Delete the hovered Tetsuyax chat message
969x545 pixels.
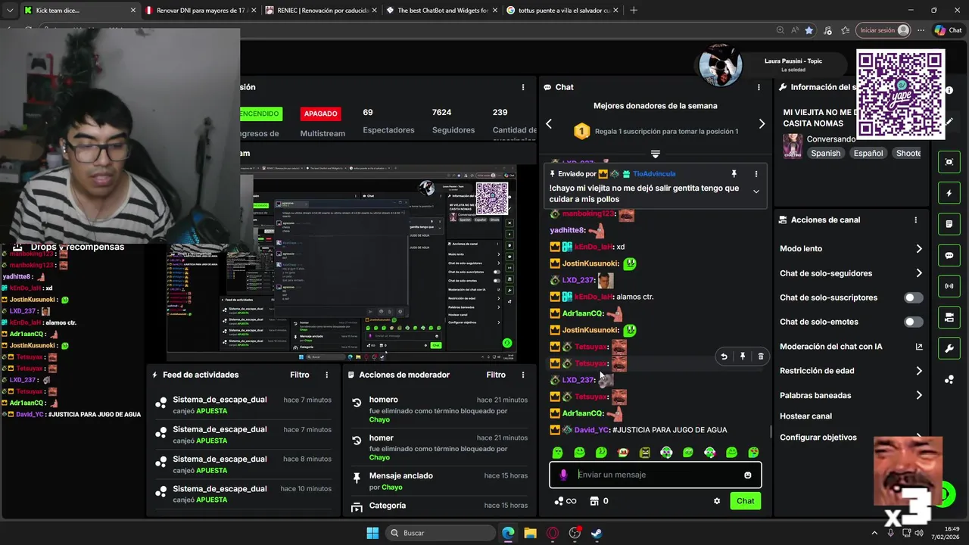coord(761,357)
